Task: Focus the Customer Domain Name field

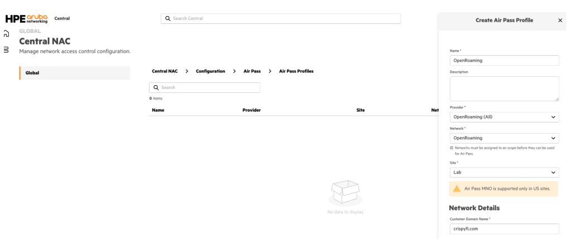Action: (503, 229)
